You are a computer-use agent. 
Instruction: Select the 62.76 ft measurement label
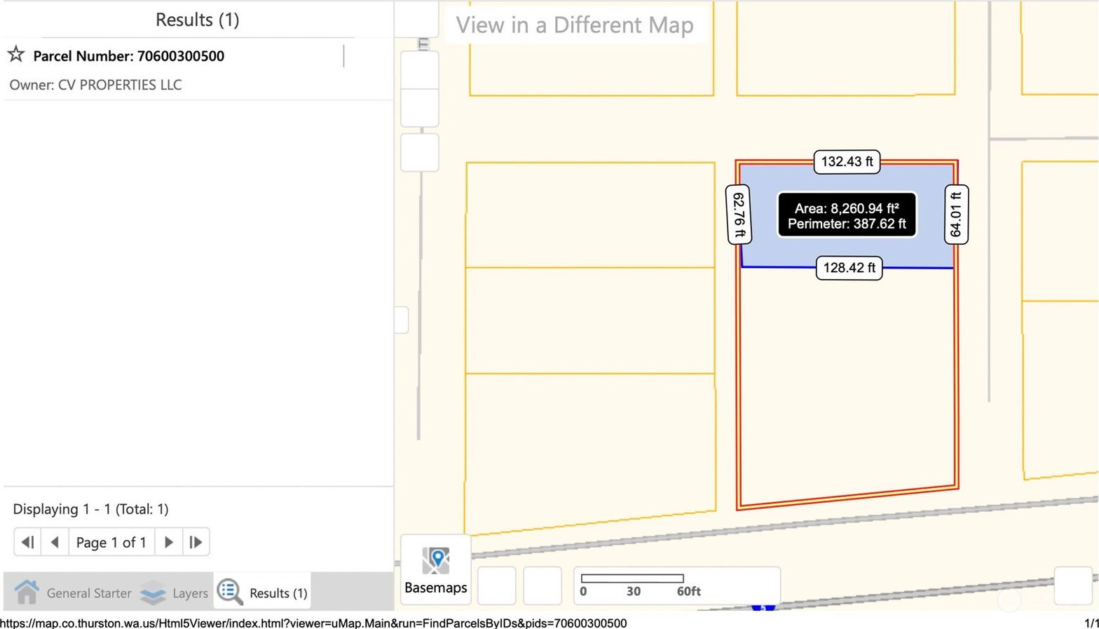click(x=739, y=214)
